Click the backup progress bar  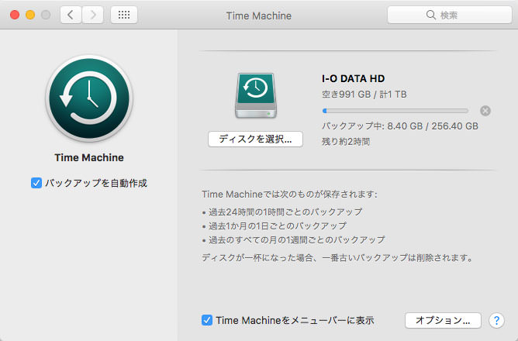[x=395, y=111]
